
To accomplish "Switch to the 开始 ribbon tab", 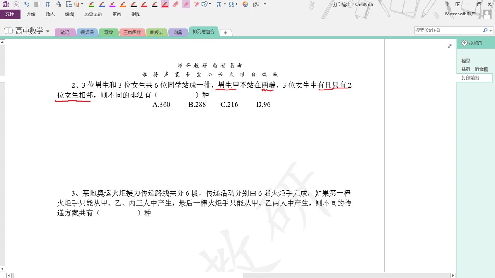I will click(x=31, y=14).
